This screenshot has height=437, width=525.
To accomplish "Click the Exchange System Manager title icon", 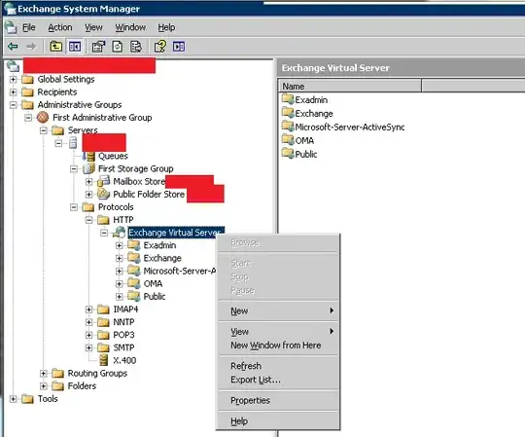I will (10, 9).
